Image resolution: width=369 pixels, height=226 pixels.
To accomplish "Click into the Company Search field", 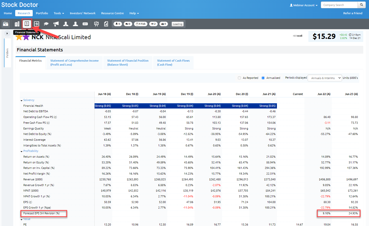I will coord(339,5).
